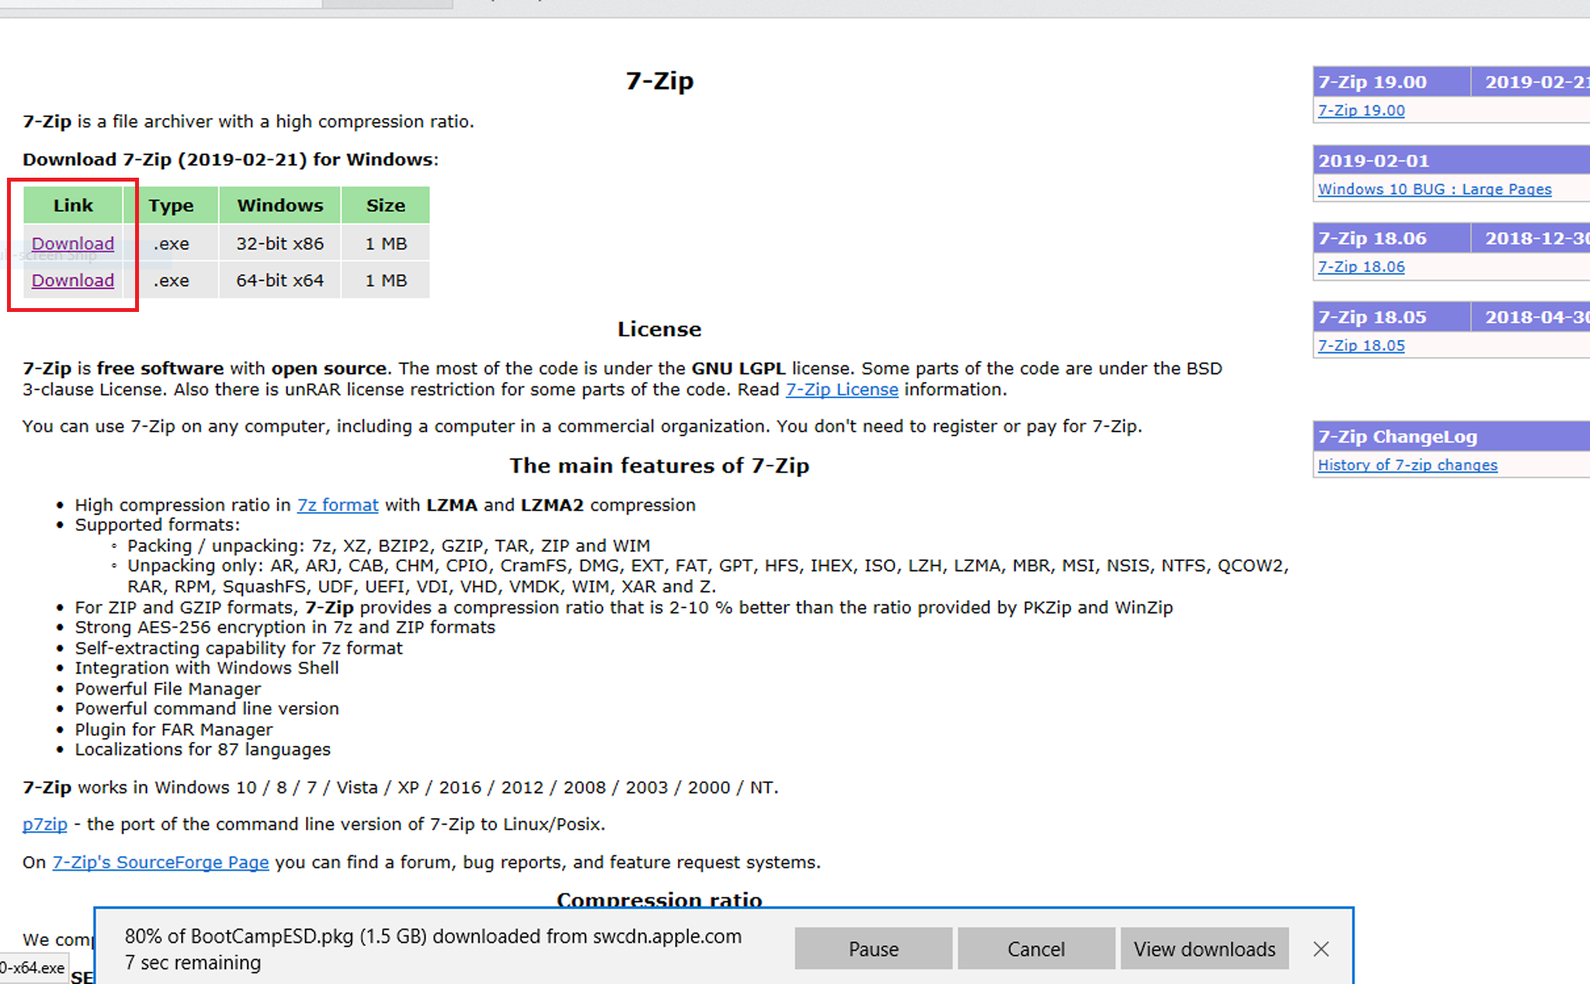This screenshot has height=984, width=1590.
Task: Download the 32-bit x86 .exe installer
Action: pos(73,244)
